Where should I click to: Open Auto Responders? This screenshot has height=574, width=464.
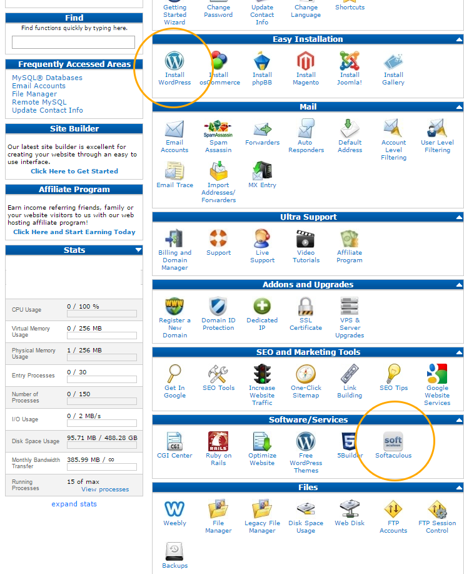306,128
